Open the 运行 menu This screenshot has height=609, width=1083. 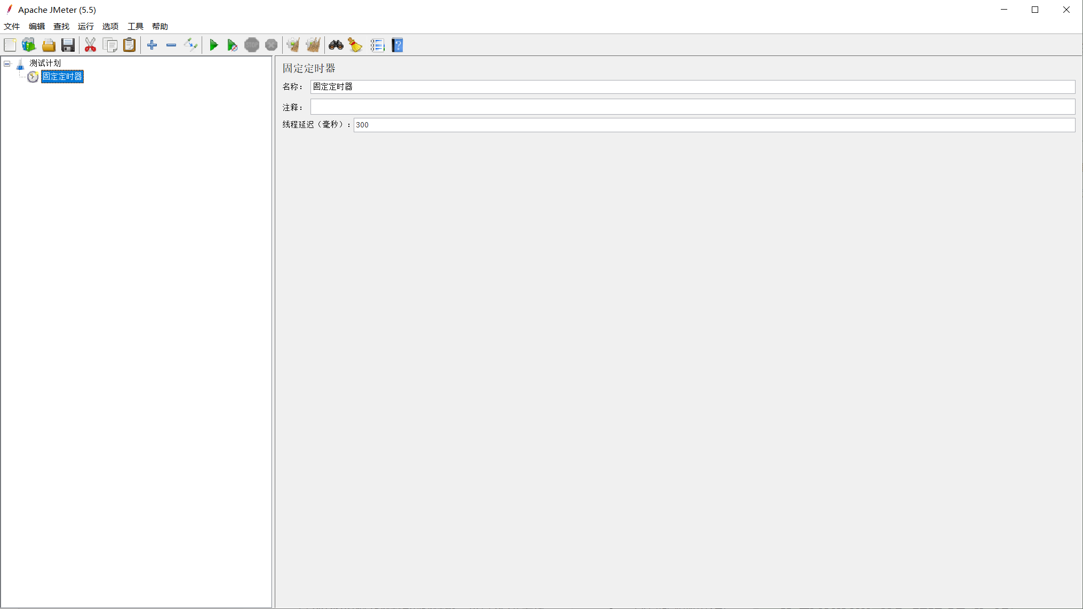coord(86,26)
